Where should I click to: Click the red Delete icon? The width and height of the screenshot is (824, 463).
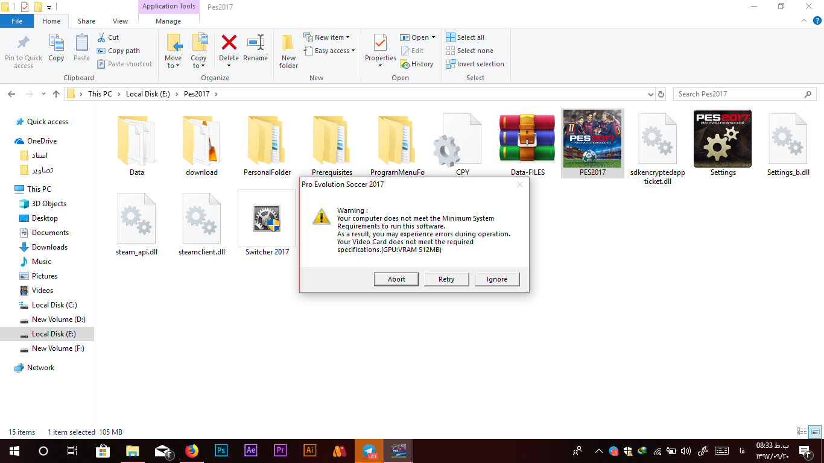pyautogui.click(x=229, y=42)
